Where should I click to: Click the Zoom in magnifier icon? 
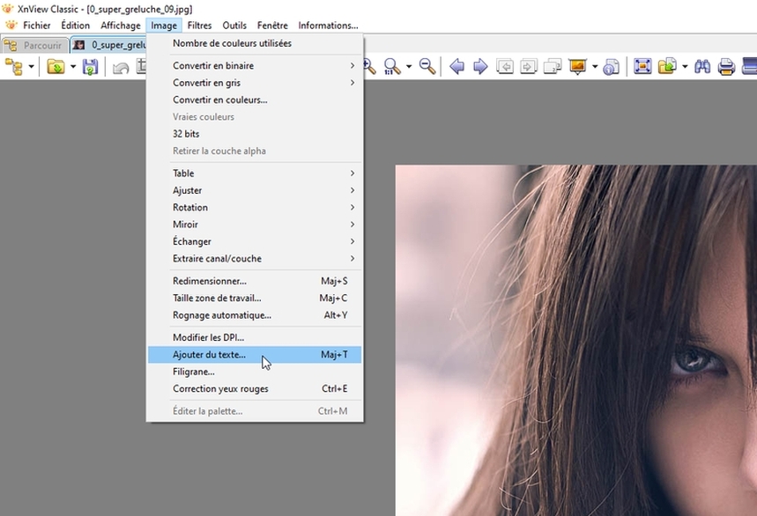367,66
